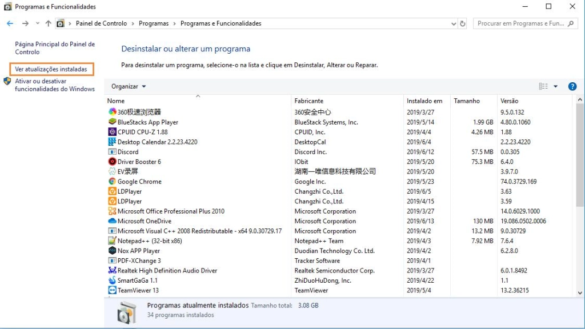The height and width of the screenshot is (329, 585).
Task: Click the SmartGaGa 1.1 icon
Action: pyautogui.click(x=112, y=280)
